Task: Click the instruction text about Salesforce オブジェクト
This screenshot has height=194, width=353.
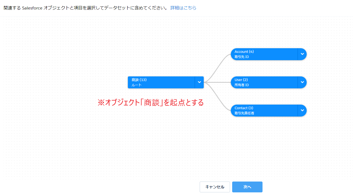Action: click(85, 8)
